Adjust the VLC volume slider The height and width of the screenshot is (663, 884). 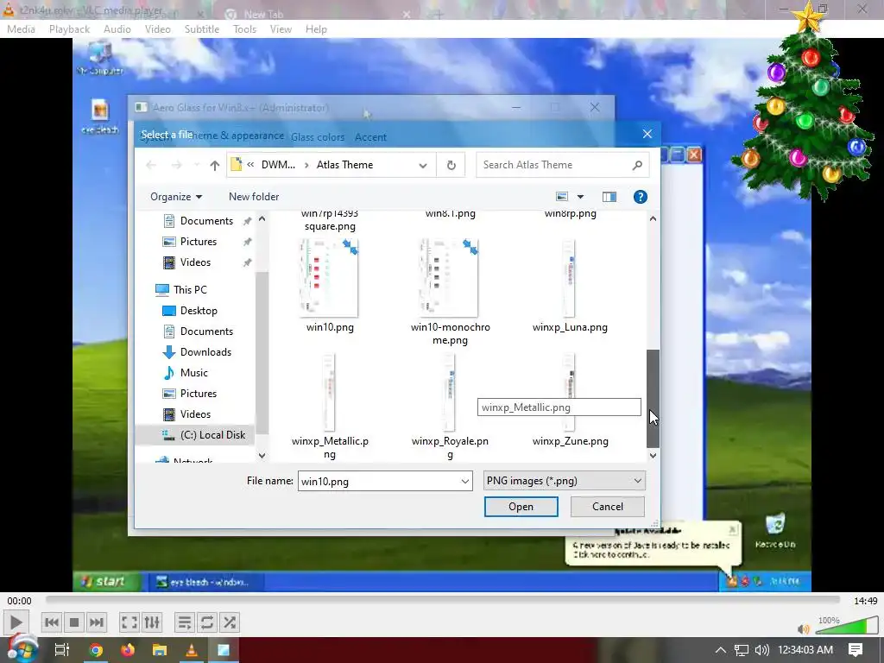point(846,626)
